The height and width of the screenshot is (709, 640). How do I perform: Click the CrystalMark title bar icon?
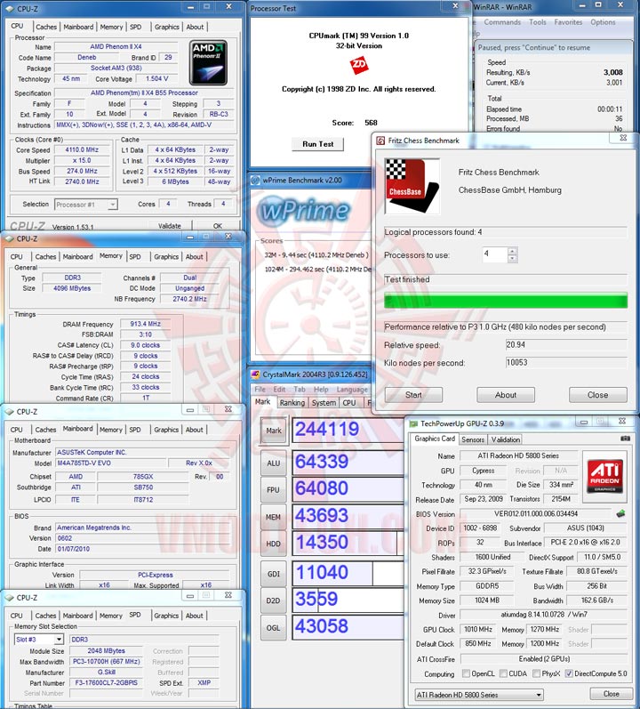256,375
